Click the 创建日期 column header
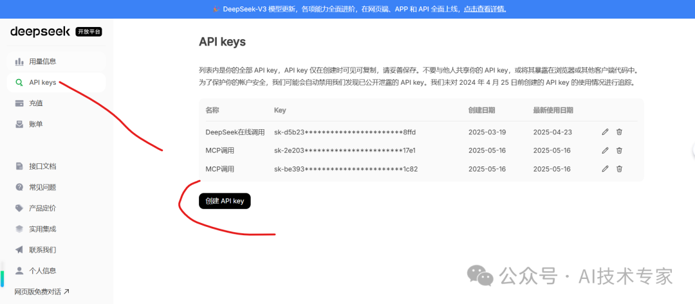This screenshot has height=304, width=695. [482, 110]
